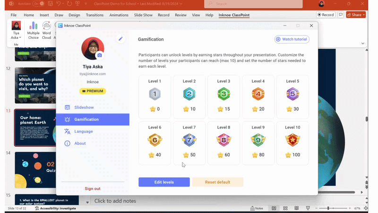Image resolution: width=378 pixels, height=213 pixels.
Task: Select Language in the settings sidebar
Action: tap(84, 132)
